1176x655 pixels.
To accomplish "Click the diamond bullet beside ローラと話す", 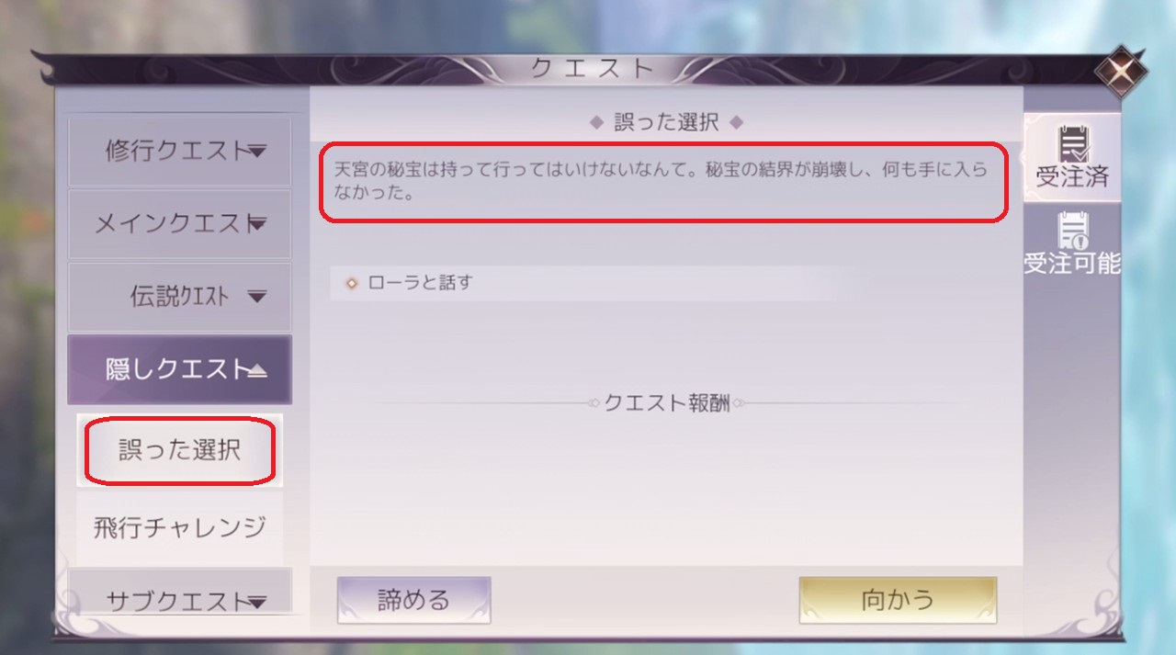I will (x=351, y=283).
